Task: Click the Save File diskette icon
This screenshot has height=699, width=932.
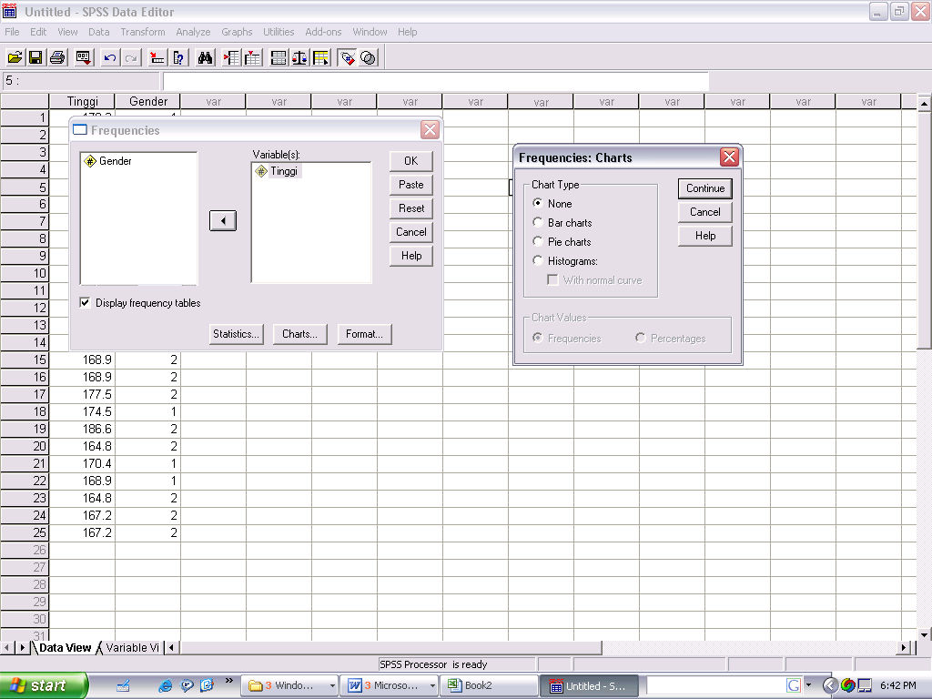Action: click(35, 57)
